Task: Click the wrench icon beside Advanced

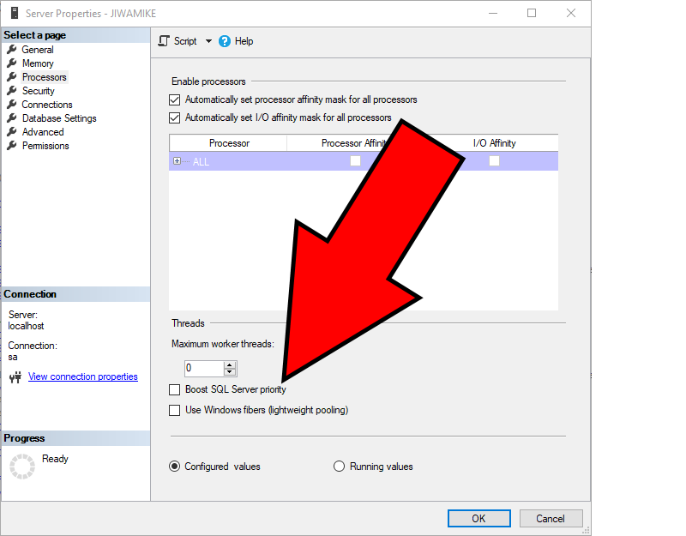Action: [12, 132]
